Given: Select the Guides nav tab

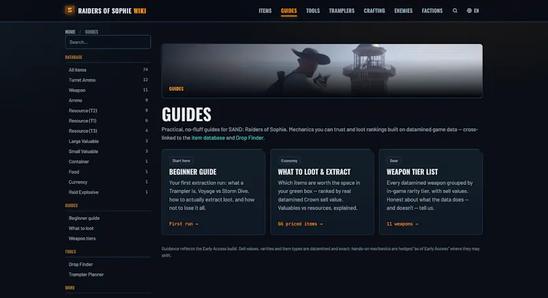Looking at the screenshot, I should pyautogui.click(x=288, y=11).
